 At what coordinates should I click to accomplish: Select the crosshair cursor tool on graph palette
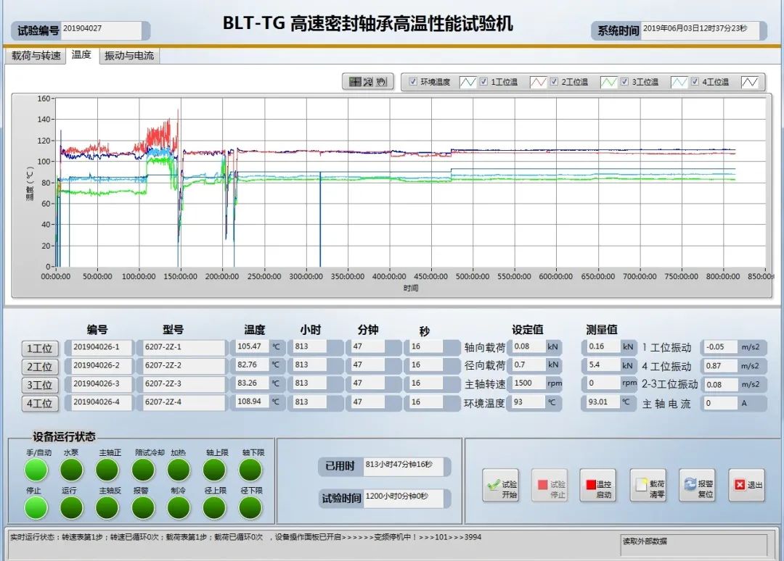355,82
